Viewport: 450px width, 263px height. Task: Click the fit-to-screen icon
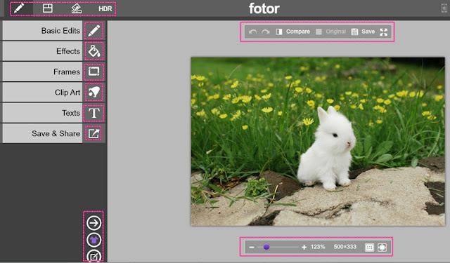[382, 248]
